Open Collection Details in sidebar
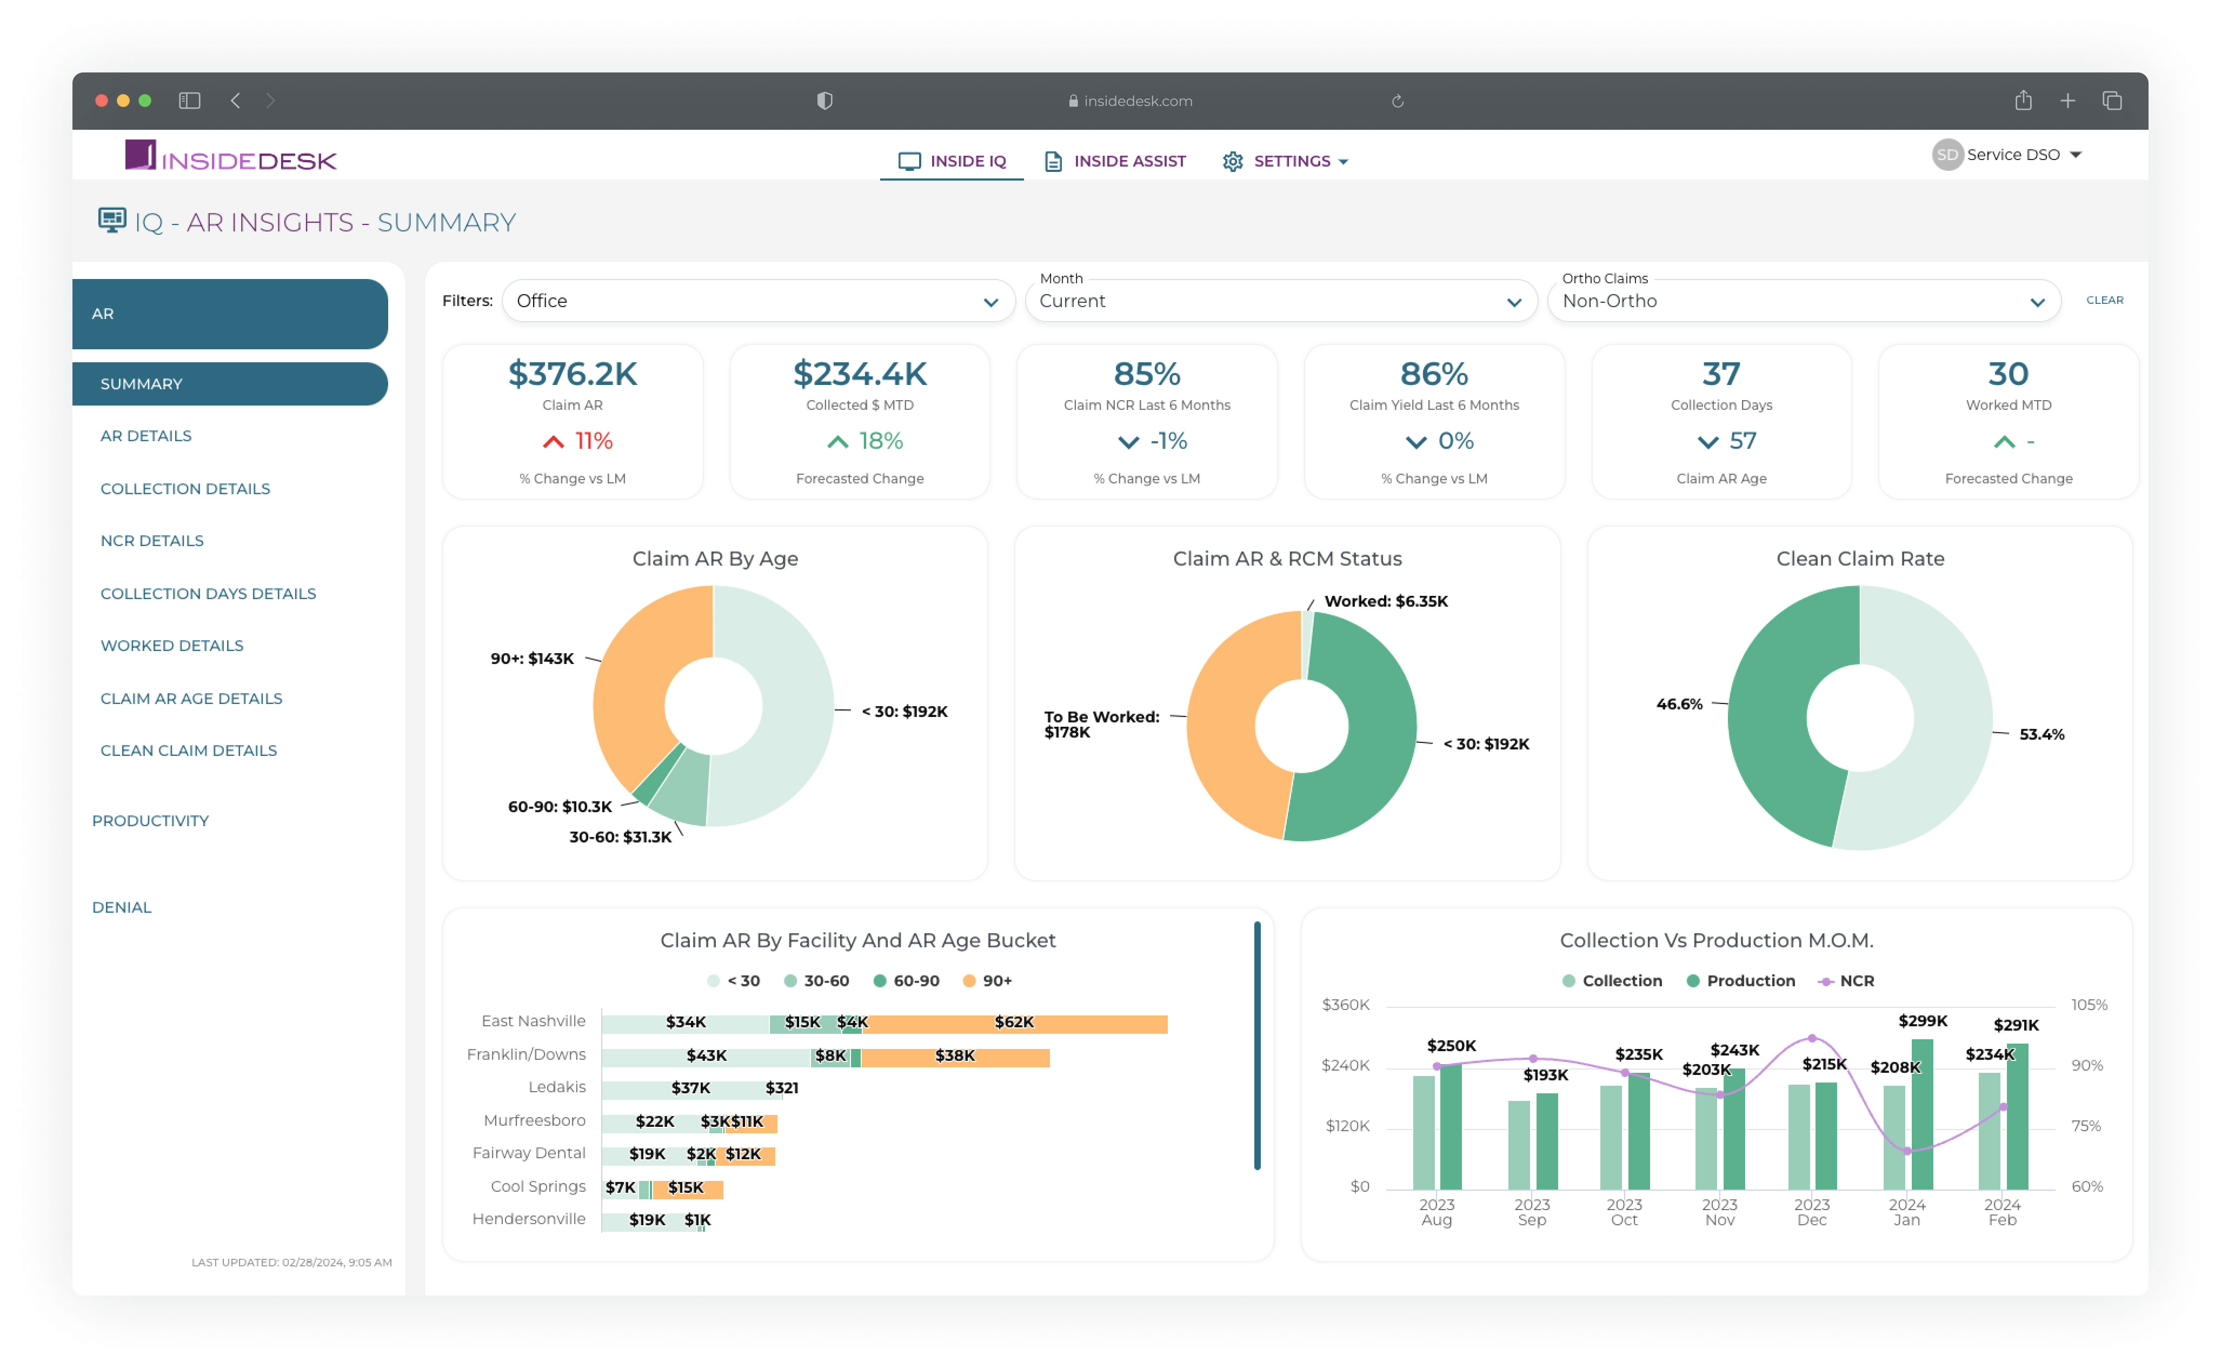 [185, 489]
